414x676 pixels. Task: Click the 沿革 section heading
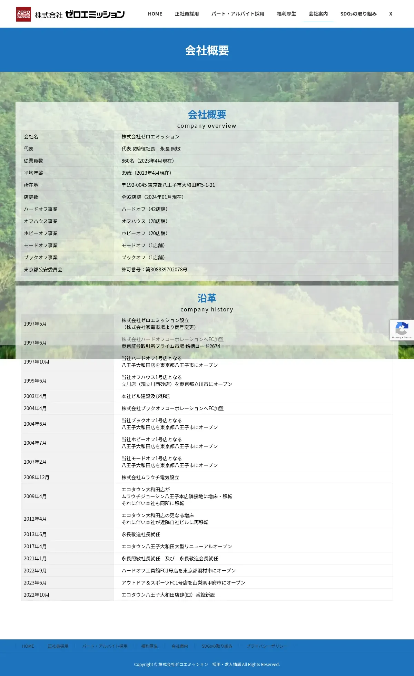click(207, 298)
